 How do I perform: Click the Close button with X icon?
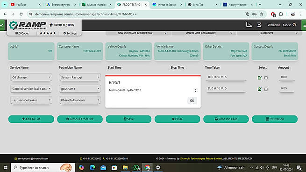[177, 119]
